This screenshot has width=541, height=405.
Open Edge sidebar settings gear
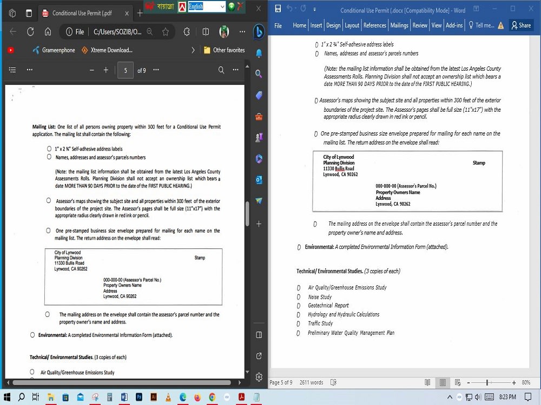(x=259, y=377)
